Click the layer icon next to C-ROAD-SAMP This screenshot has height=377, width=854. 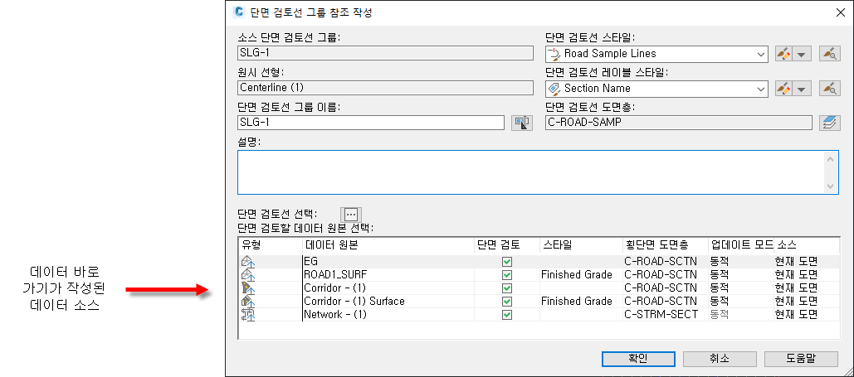(x=827, y=123)
